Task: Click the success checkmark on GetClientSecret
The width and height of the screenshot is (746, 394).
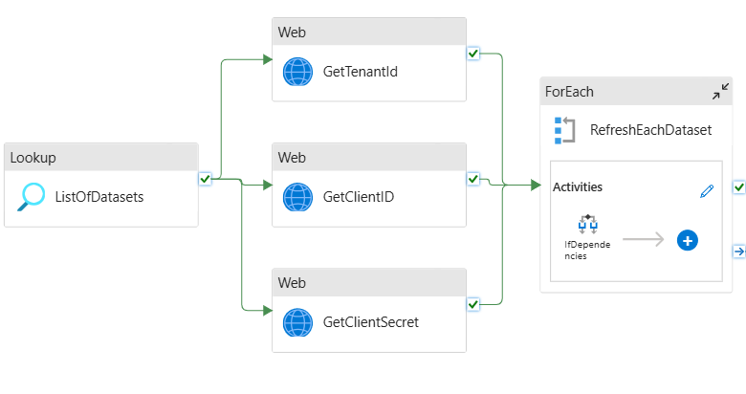Action: coord(472,303)
